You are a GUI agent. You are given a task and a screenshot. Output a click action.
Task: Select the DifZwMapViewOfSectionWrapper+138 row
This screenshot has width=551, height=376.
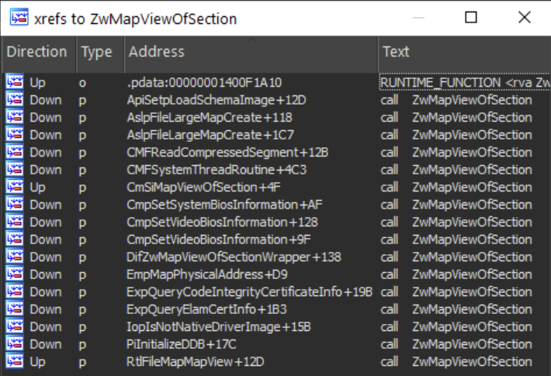234,257
